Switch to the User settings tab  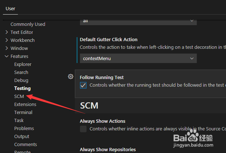tap(10, 9)
